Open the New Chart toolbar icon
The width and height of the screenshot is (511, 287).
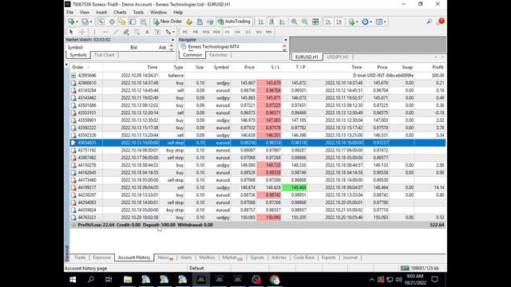point(71,22)
